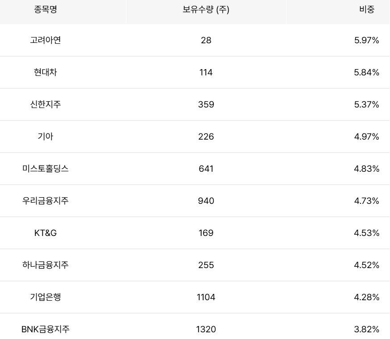Select the 기아 stock name
390x339 pixels.
[46, 136]
